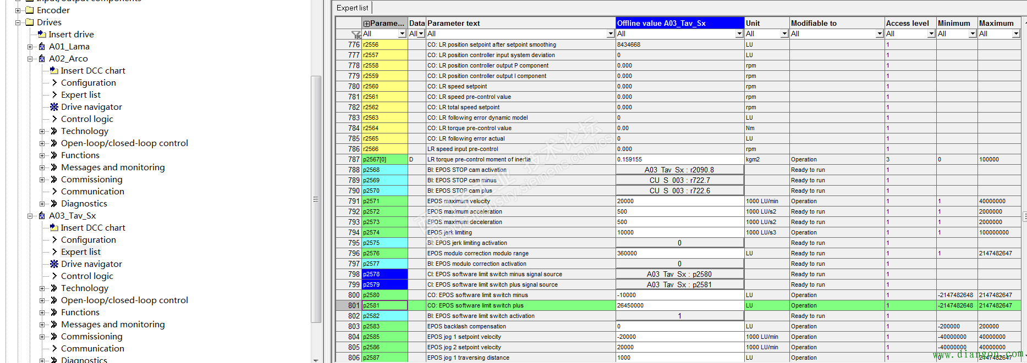Click the Encoder folder icon

click(30, 10)
